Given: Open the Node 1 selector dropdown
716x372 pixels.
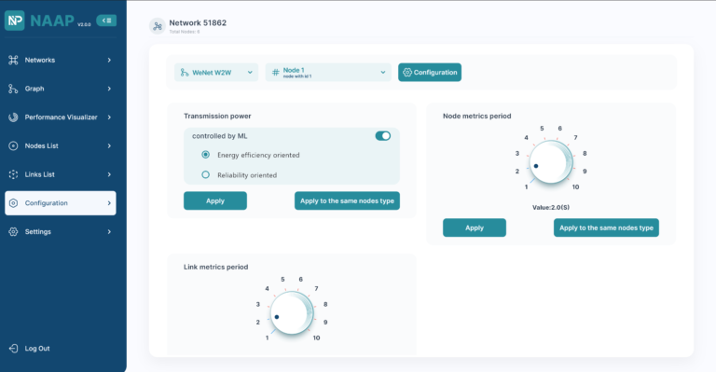Looking at the screenshot, I should [328, 72].
